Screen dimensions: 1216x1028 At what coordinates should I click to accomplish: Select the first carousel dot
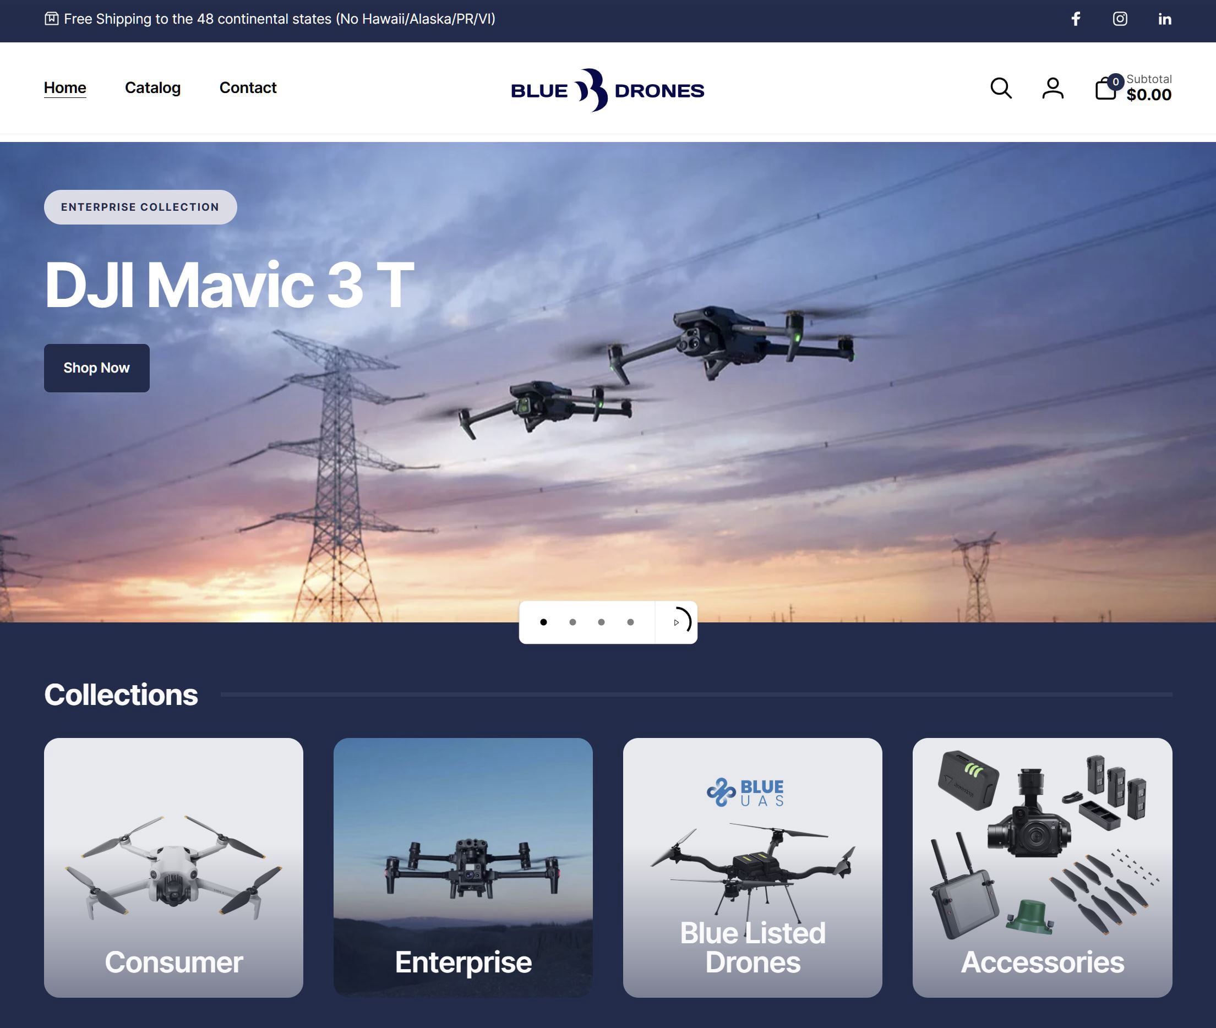(544, 622)
